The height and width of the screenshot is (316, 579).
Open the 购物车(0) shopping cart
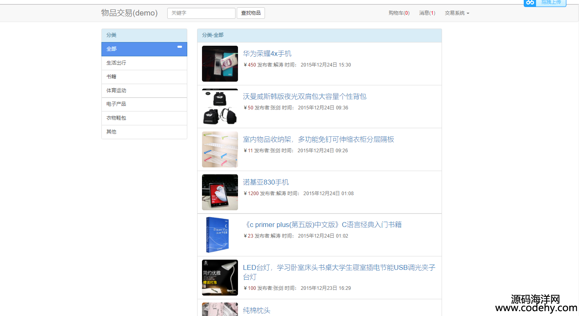tap(399, 13)
